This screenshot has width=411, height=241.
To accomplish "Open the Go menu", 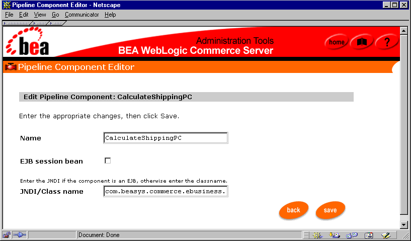I will pos(55,15).
